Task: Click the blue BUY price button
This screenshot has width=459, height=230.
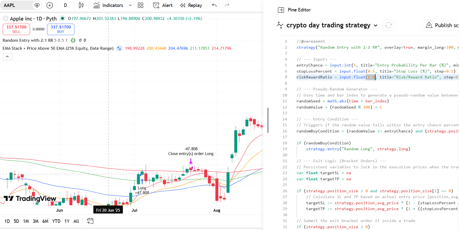Action: tap(61, 29)
